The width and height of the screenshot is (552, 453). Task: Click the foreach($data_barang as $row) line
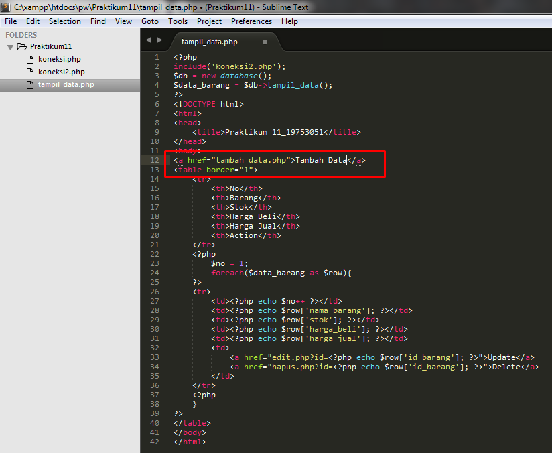[x=281, y=273]
